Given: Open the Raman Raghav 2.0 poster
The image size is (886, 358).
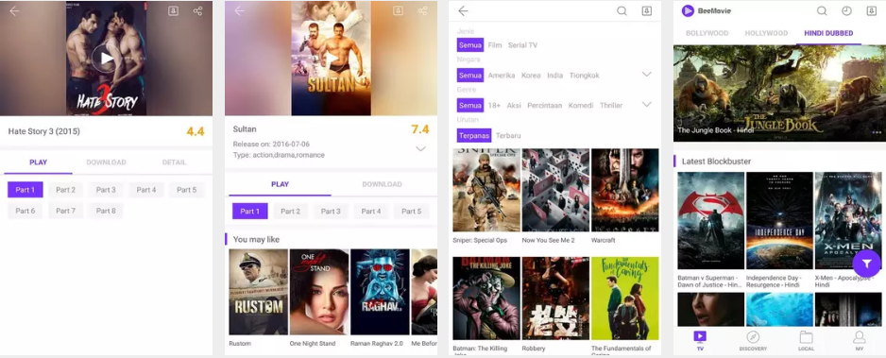Looking at the screenshot, I should point(380,292).
